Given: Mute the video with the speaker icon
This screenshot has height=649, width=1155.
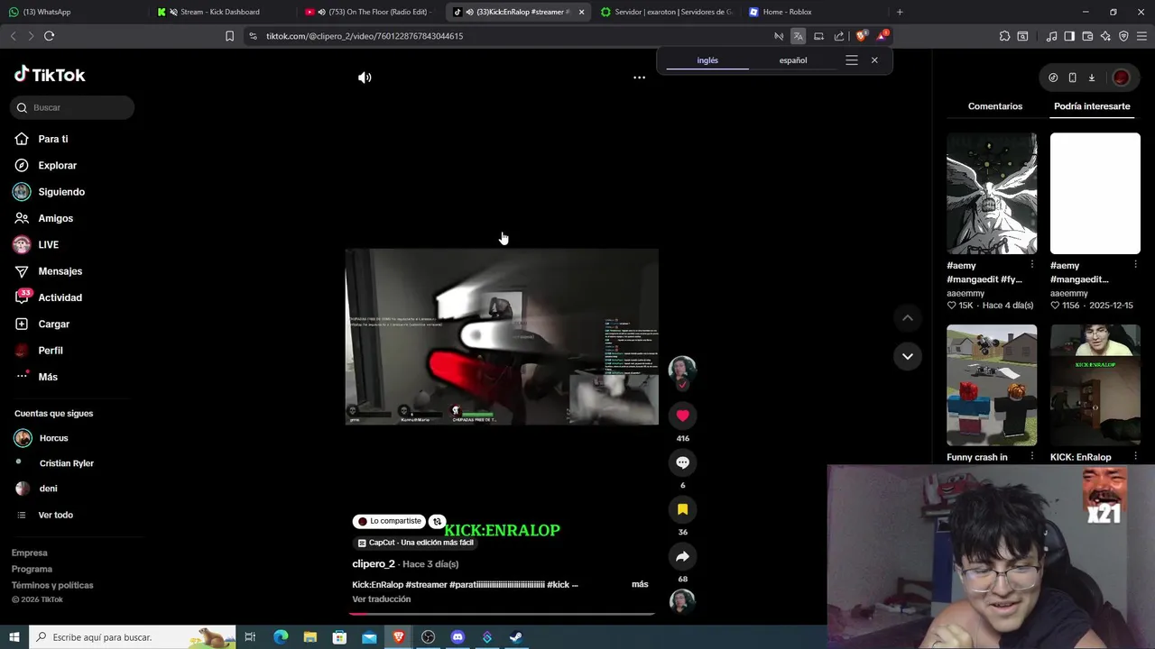Looking at the screenshot, I should click(365, 78).
